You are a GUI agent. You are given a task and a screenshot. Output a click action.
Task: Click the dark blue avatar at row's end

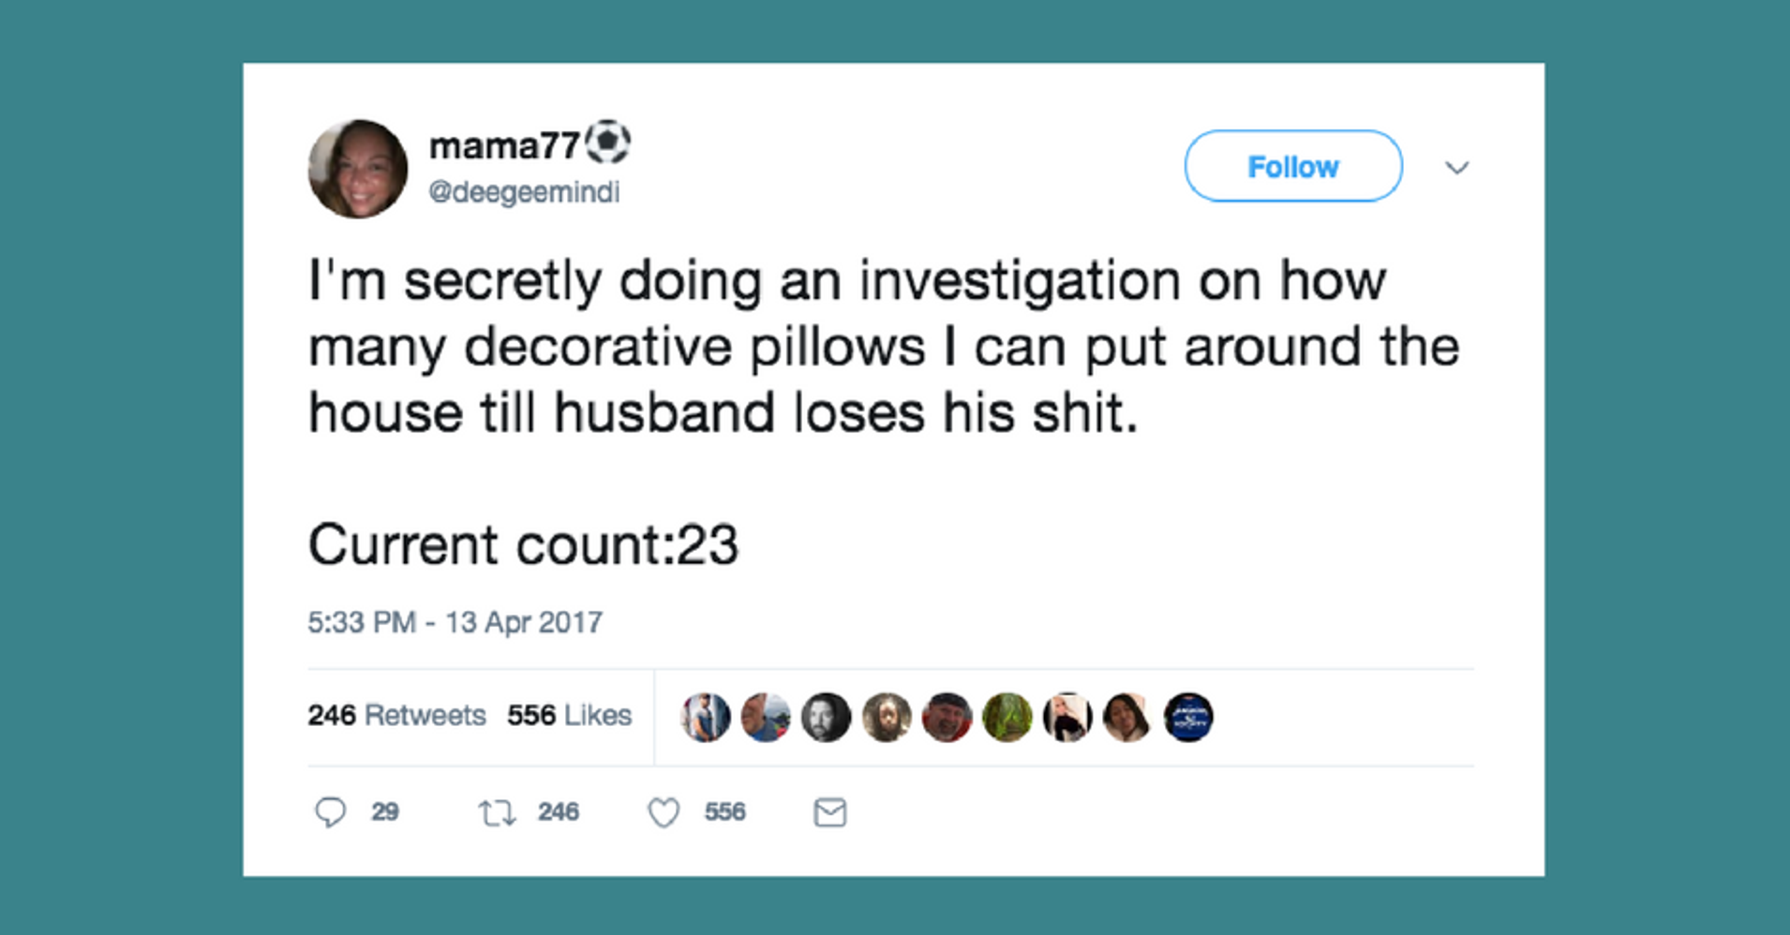pyautogui.click(x=1188, y=717)
